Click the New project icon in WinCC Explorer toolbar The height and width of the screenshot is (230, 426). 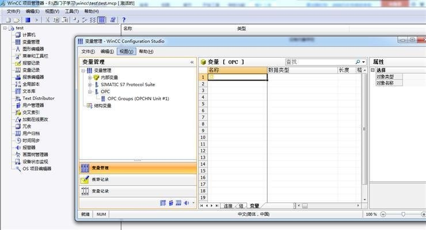tap(8, 20)
